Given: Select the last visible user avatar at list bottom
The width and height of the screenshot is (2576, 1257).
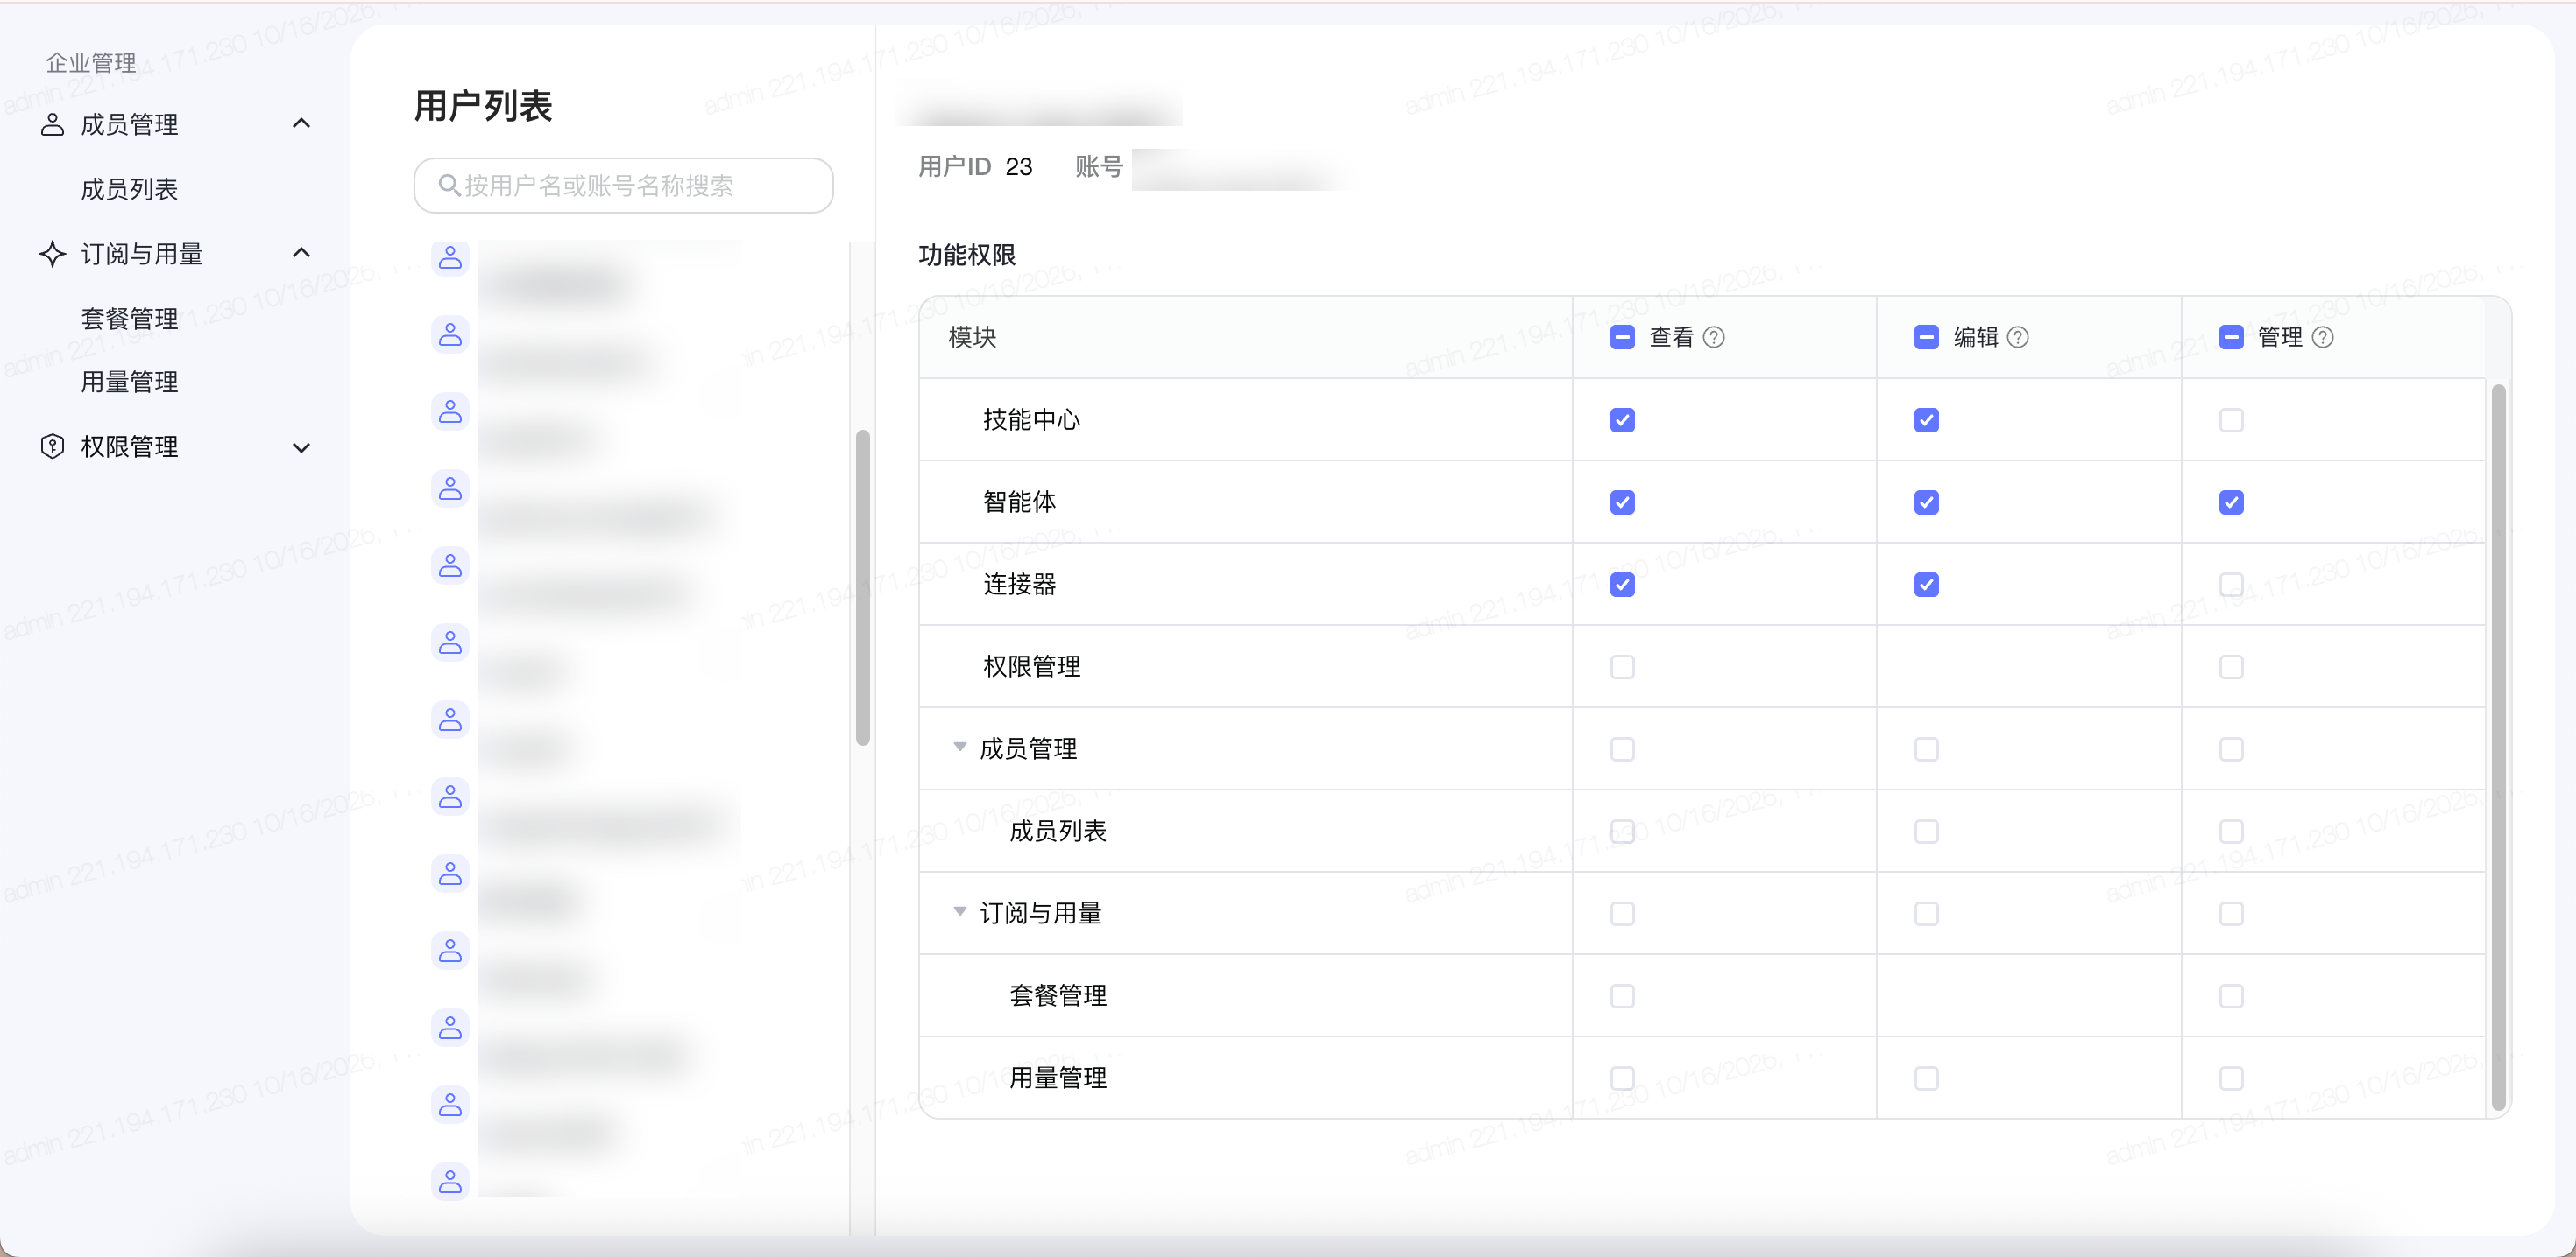Looking at the screenshot, I should [450, 1182].
